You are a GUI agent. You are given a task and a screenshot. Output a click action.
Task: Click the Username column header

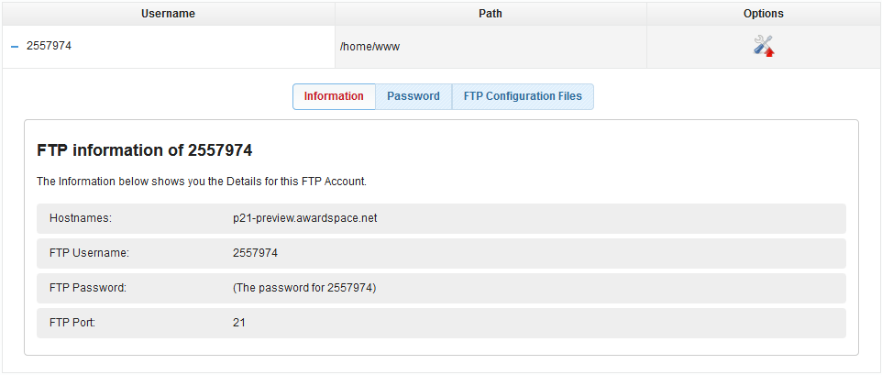pos(168,14)
